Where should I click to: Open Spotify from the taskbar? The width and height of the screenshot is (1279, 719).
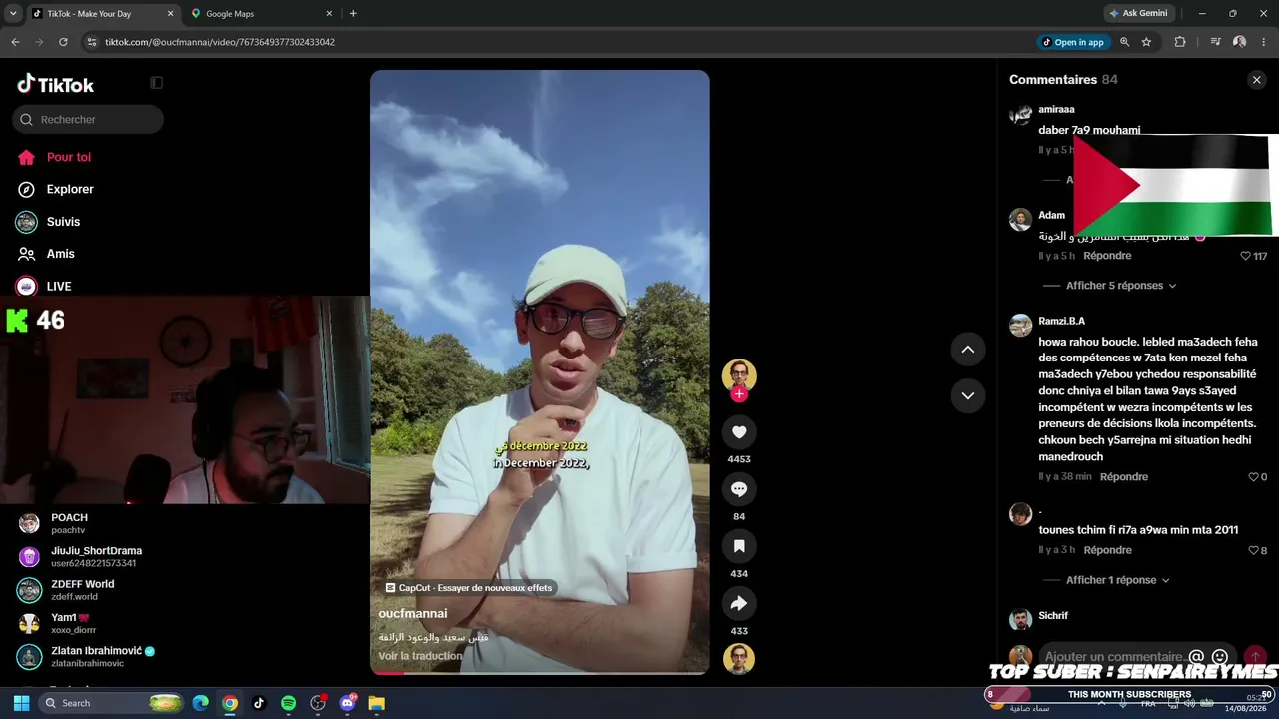click(288, 703)
